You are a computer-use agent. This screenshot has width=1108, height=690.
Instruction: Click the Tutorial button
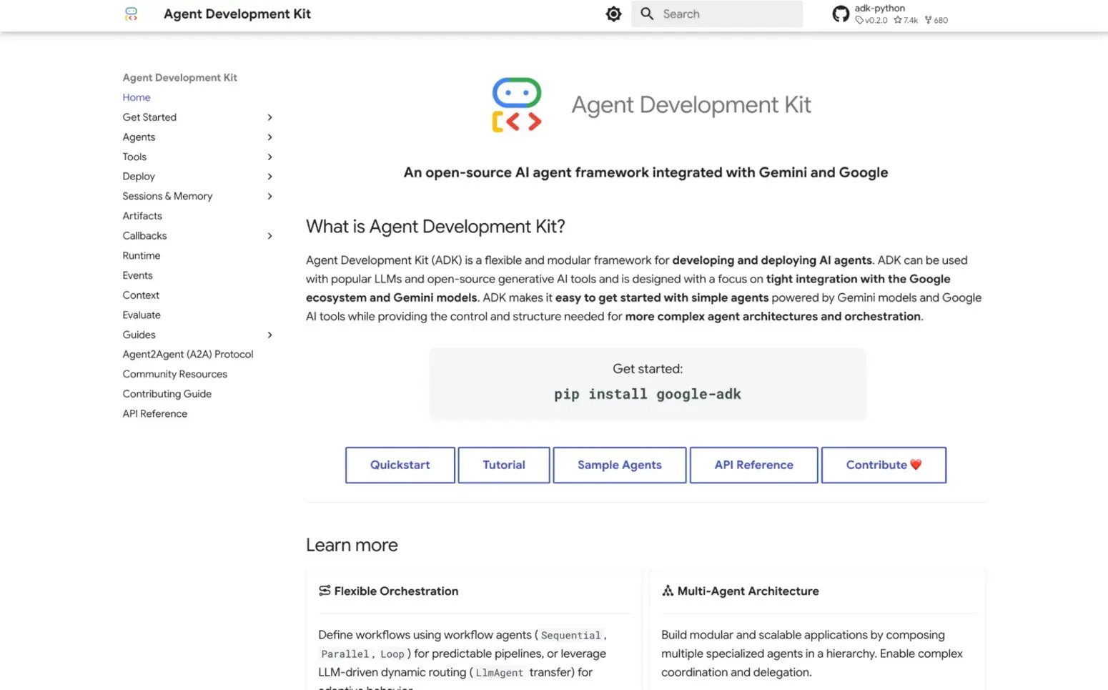click(x=504, y=465)
